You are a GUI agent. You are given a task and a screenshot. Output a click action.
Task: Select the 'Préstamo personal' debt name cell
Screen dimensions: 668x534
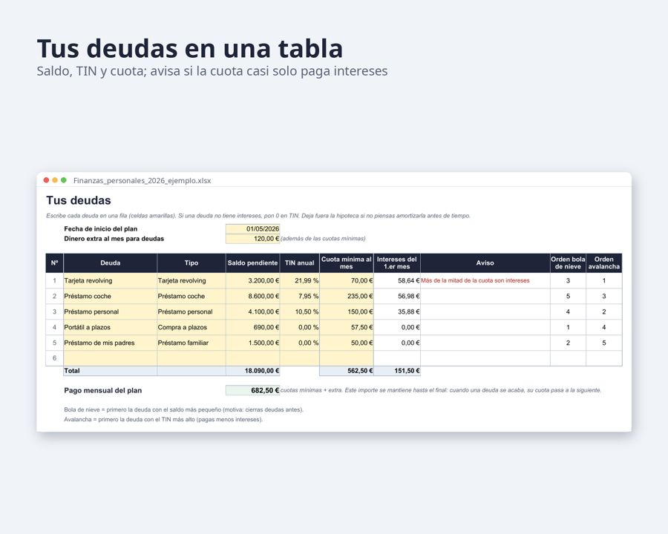click(x=111, y=311)
